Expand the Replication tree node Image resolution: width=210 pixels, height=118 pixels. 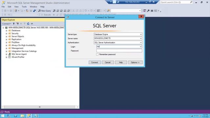[x=7, y=39]
